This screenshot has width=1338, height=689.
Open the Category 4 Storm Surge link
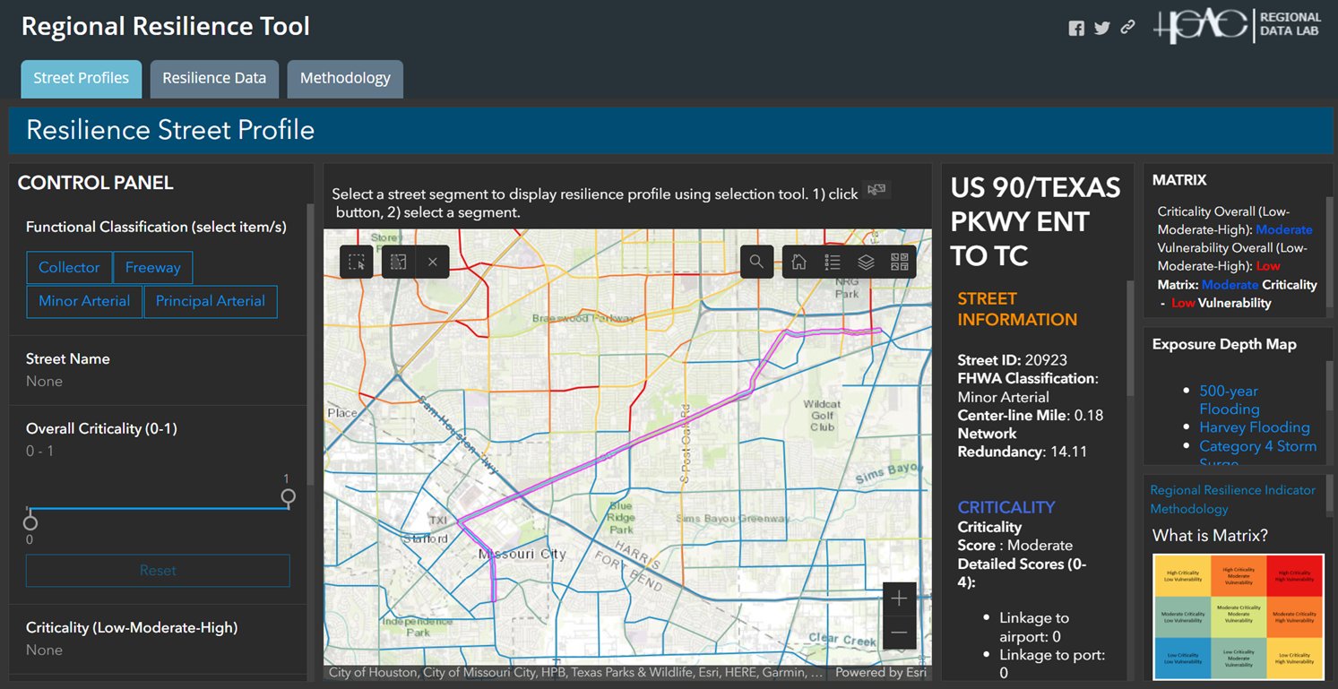point(1258,454)
